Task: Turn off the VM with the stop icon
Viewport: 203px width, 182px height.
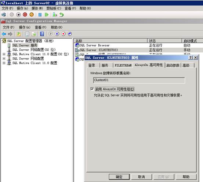Action: tap(18, 15)
